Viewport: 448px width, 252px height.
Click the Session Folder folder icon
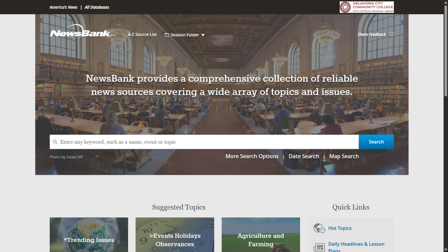pyautogui.click(x=167, y=35)
